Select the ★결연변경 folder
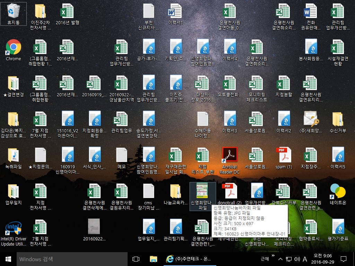The image size is (355, 266). point(14,86)
